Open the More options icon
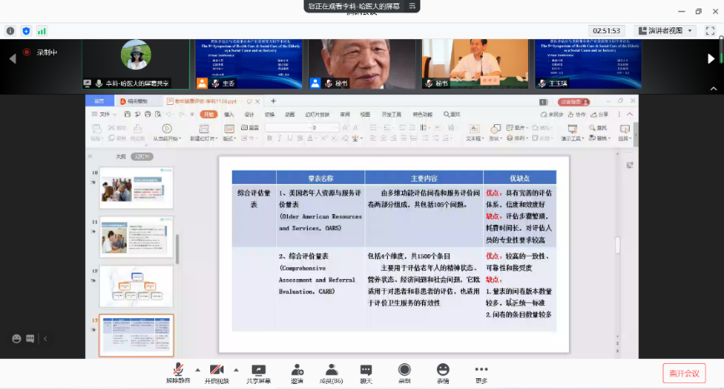This screenshot has width=724, height=389. 481,370
